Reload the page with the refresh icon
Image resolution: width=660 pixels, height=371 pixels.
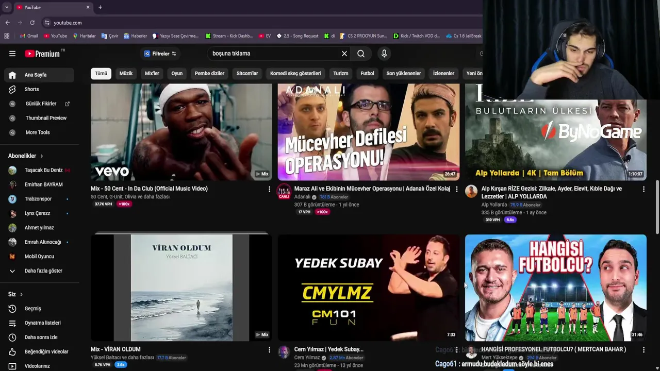32,23
